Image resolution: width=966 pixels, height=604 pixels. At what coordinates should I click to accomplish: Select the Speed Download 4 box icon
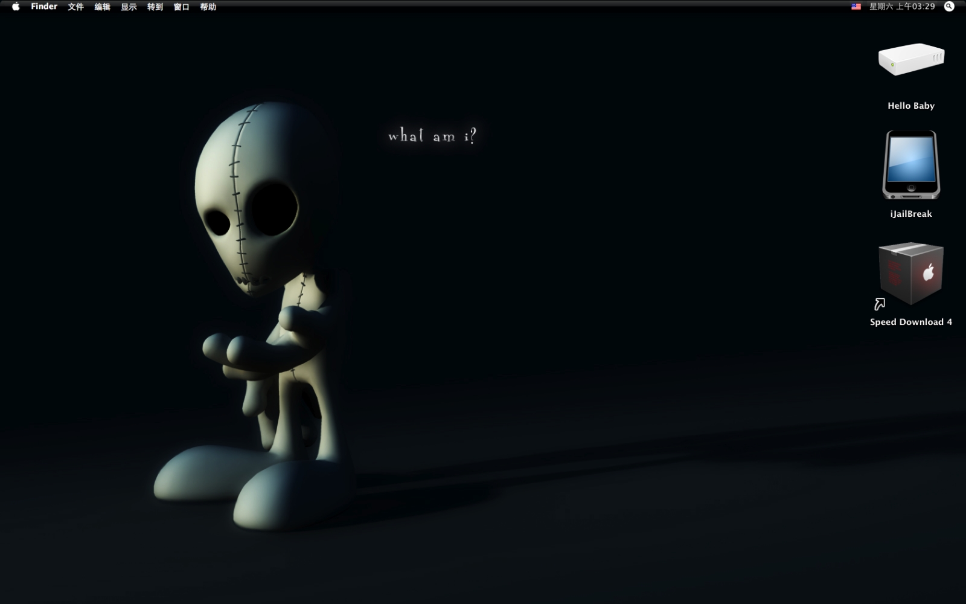pyautogui.click(x=911, y=274)
